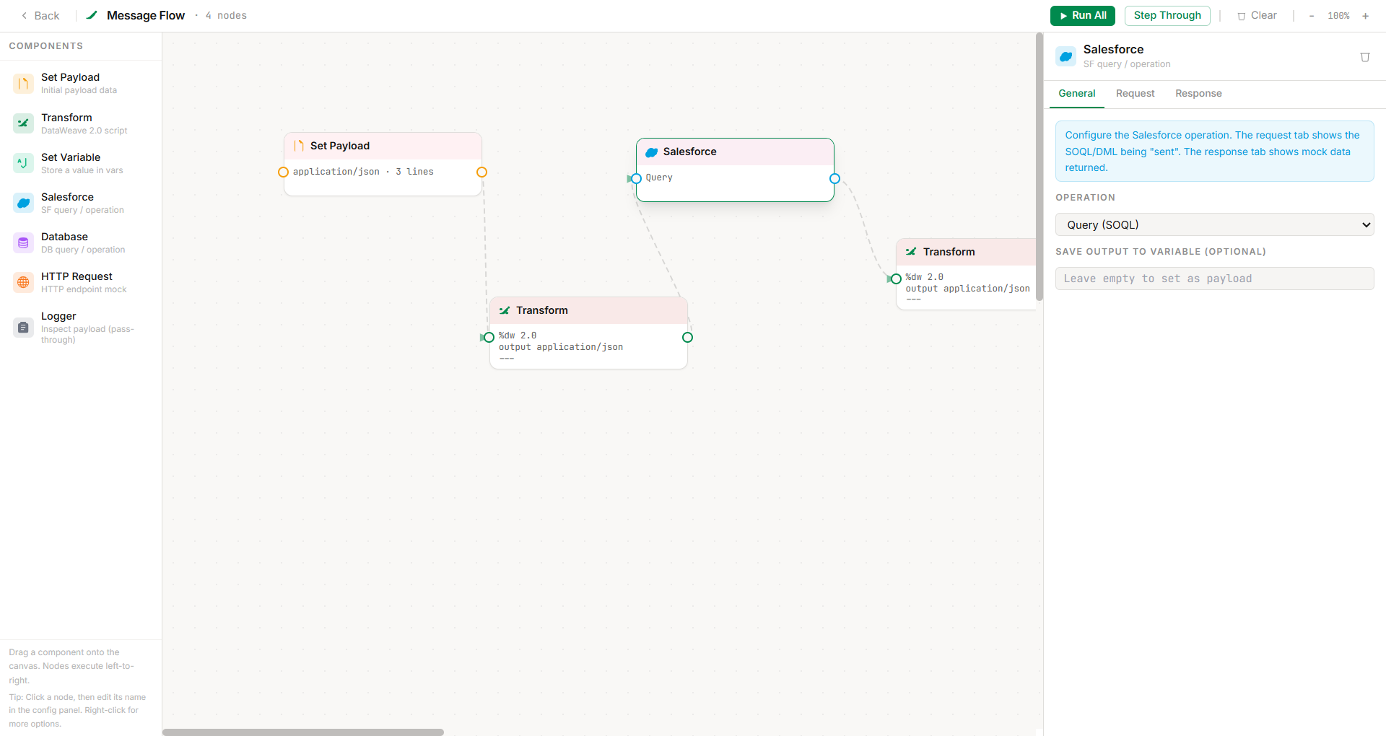Click the HTTP Request globe icon
Image resolution: width=1386 pixels, height=736 pixels.
pyautogui.click(x=23, y=282)
